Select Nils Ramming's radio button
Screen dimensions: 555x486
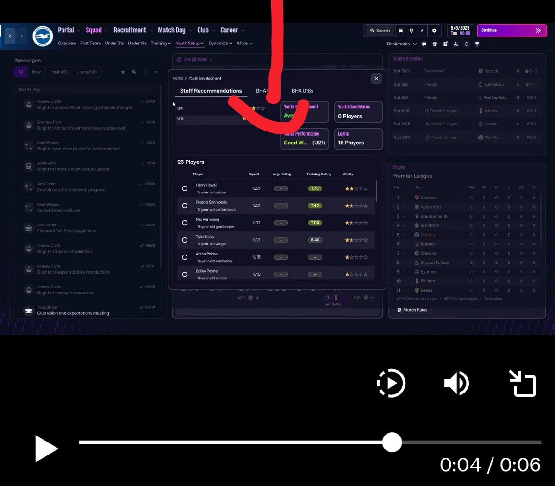coord(184,223)
